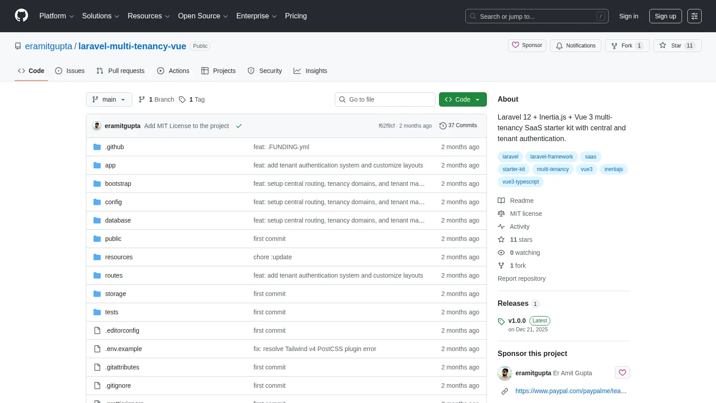
Task: Click Report repository
Action: 522,279
